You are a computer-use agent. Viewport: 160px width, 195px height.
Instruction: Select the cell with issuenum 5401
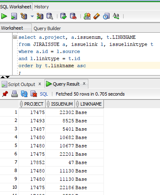(60, 129)
